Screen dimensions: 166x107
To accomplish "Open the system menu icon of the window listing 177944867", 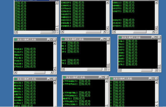I will [64, 77].
